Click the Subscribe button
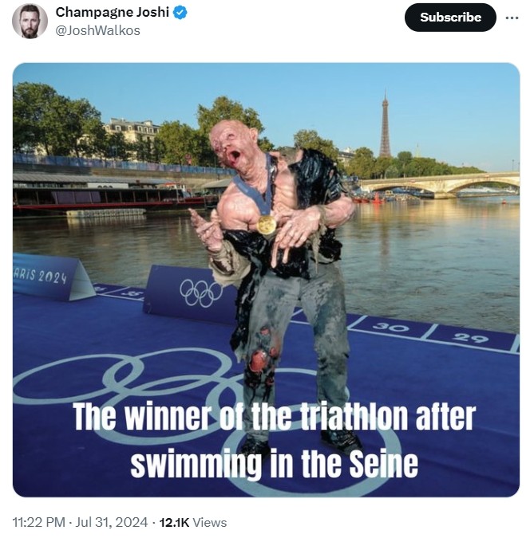This screenshot has width=530, height=538. click(x=450, y=18)
